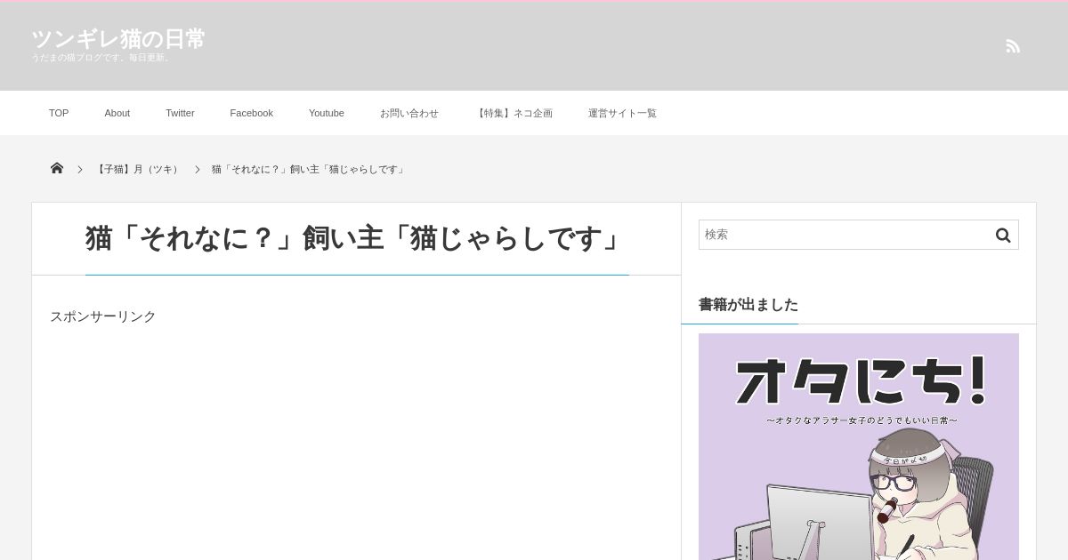Click the 書籍が出ました sidebar heading
The height and width of the screenshot is (560, 1068).
point(748,305)
